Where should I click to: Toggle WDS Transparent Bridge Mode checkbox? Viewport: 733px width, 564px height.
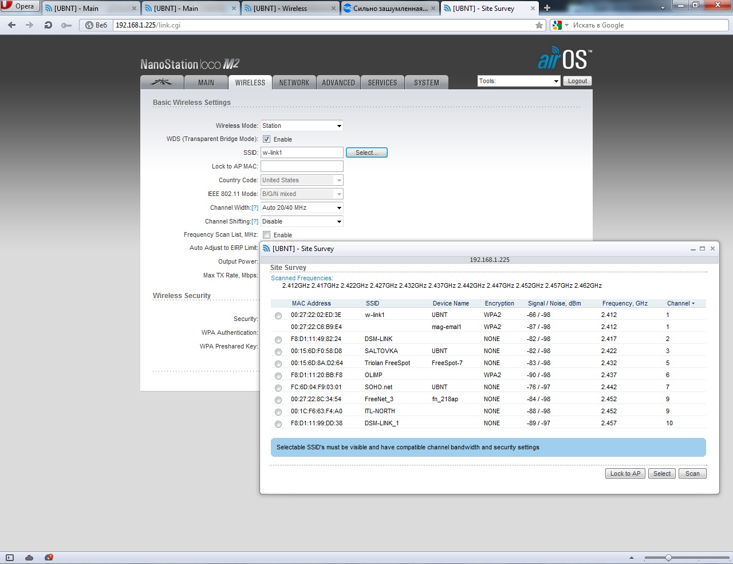[x=266, y=139]
